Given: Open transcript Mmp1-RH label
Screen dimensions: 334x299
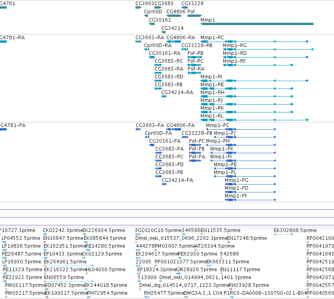Looking at the screenshot, I should coord(212,92).
